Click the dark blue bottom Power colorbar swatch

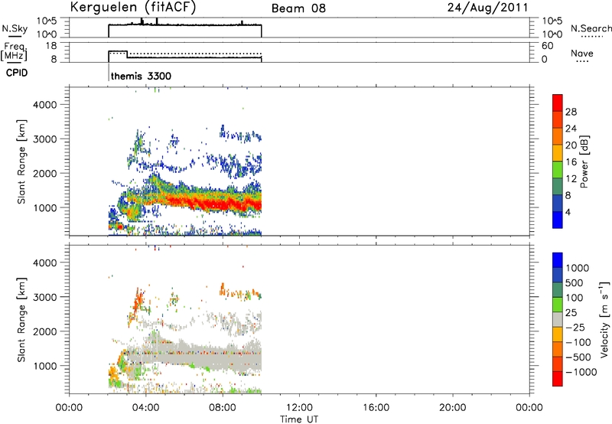(558, 220)
